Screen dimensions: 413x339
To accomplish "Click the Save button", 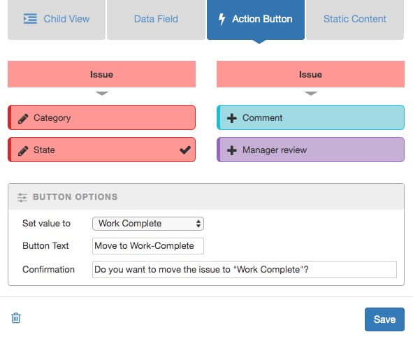I will click(x=384, y=319).
